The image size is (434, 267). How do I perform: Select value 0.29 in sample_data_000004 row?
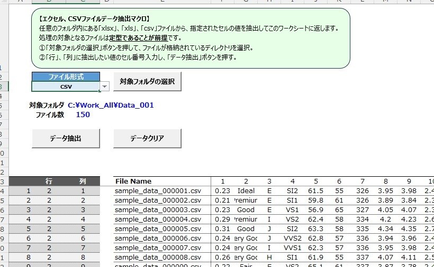pyautogui.click(x=222, y=220)
